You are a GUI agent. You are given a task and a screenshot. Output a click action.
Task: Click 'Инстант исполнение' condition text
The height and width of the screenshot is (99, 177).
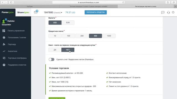[x=118, y=73]
